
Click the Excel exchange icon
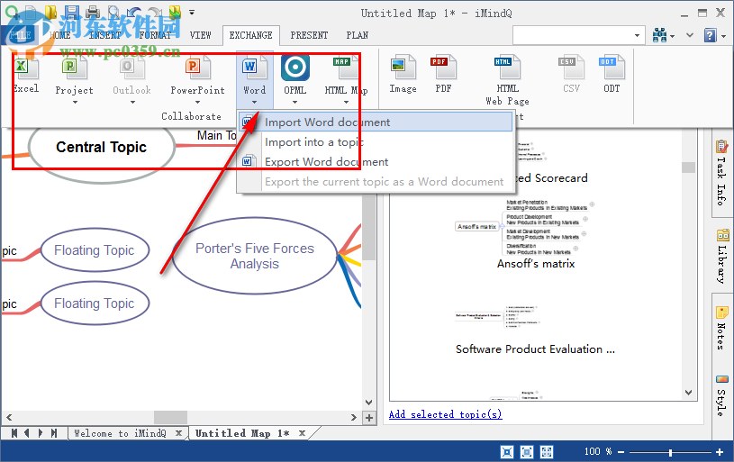point(24,68)
